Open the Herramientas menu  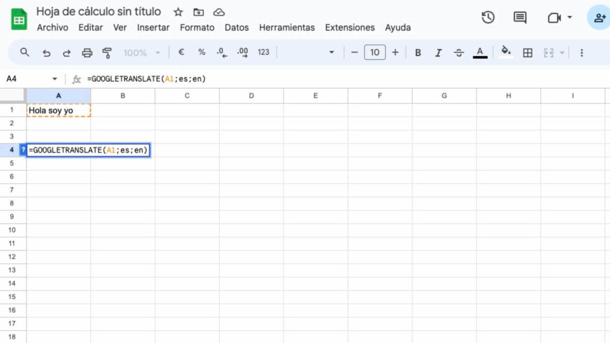(287, 27)
